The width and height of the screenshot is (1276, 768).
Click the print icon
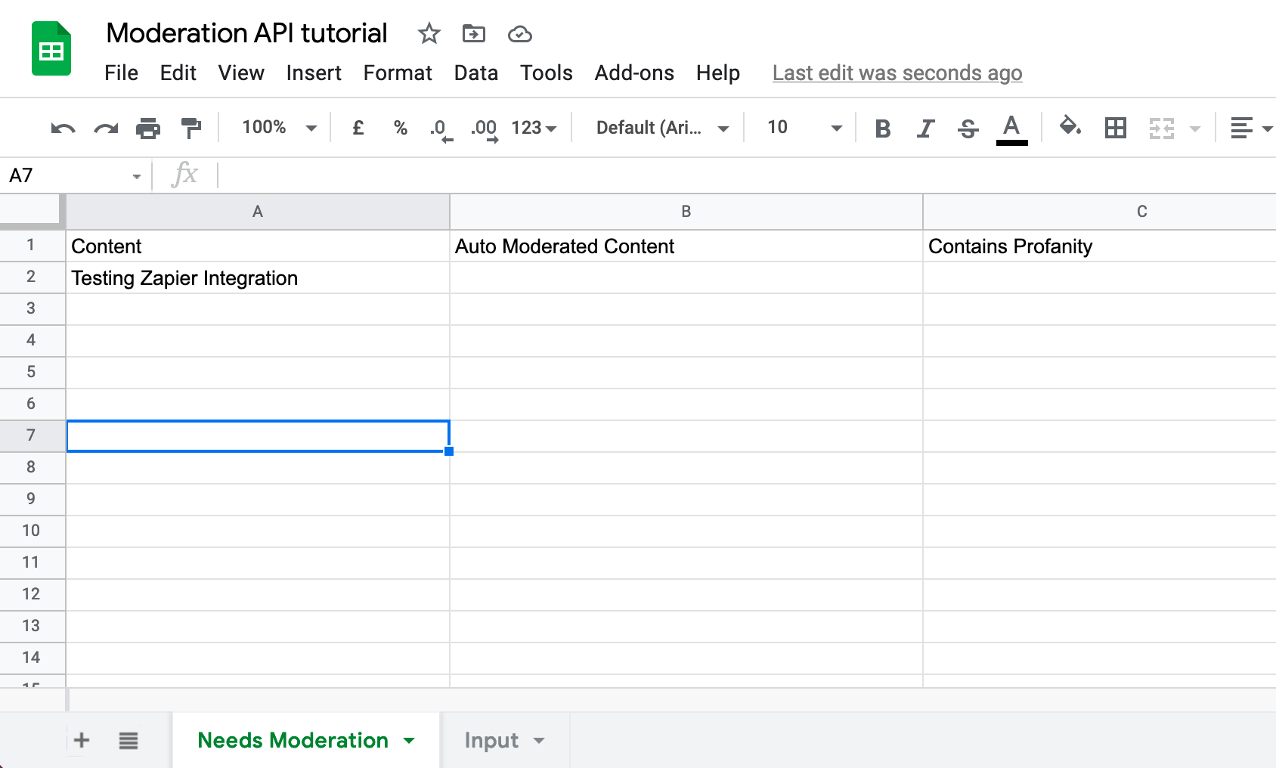(x=148, y=128)
